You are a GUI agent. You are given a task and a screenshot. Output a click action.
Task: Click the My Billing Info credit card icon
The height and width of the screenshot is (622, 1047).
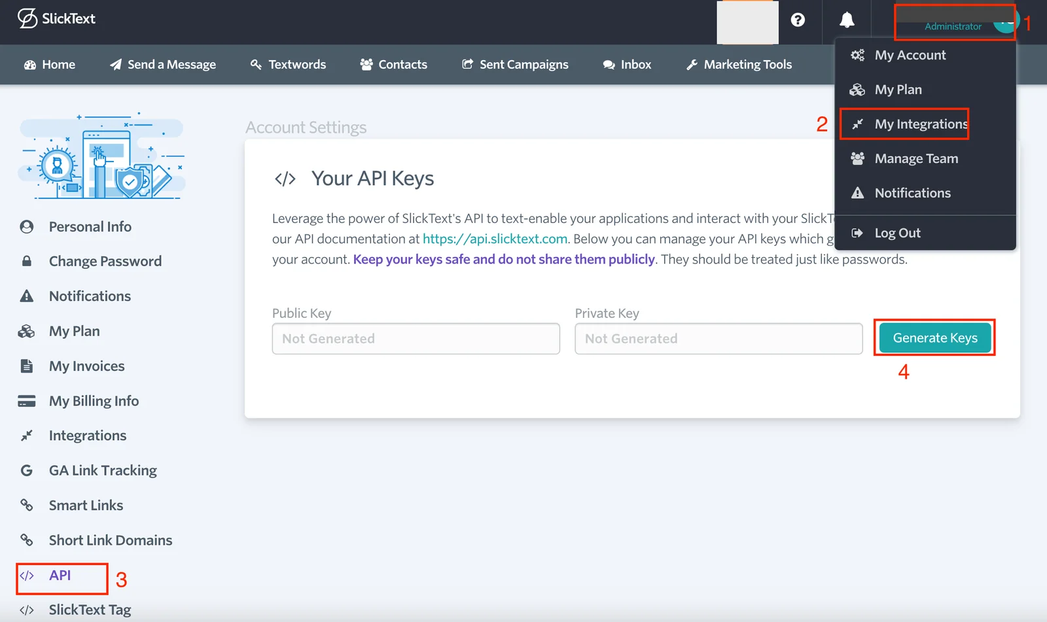[x=27, y=401]
